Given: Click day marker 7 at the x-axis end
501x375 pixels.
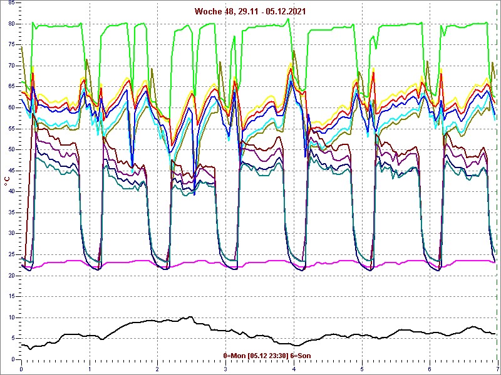Looking at the screenshot, I should tap(497, 369).
